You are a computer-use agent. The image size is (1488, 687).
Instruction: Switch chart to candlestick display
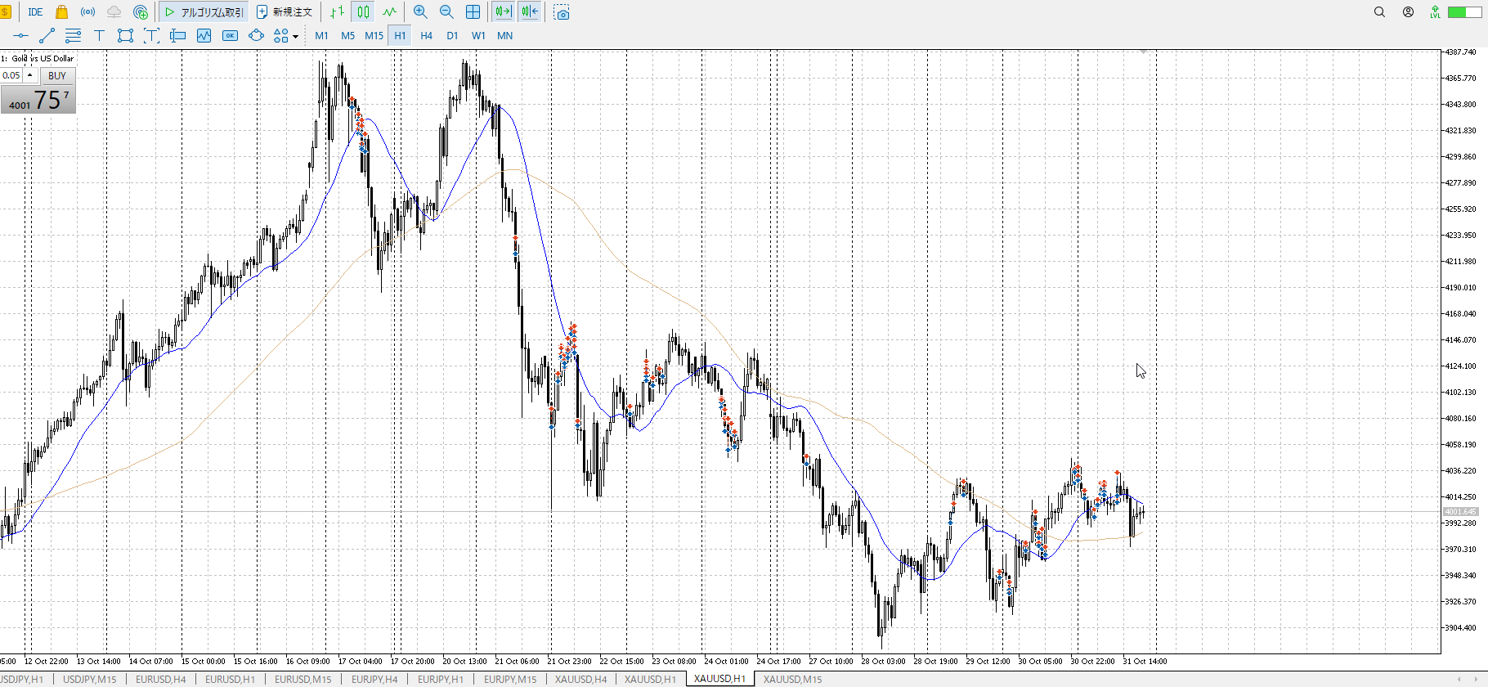click(x=363, y=12)
